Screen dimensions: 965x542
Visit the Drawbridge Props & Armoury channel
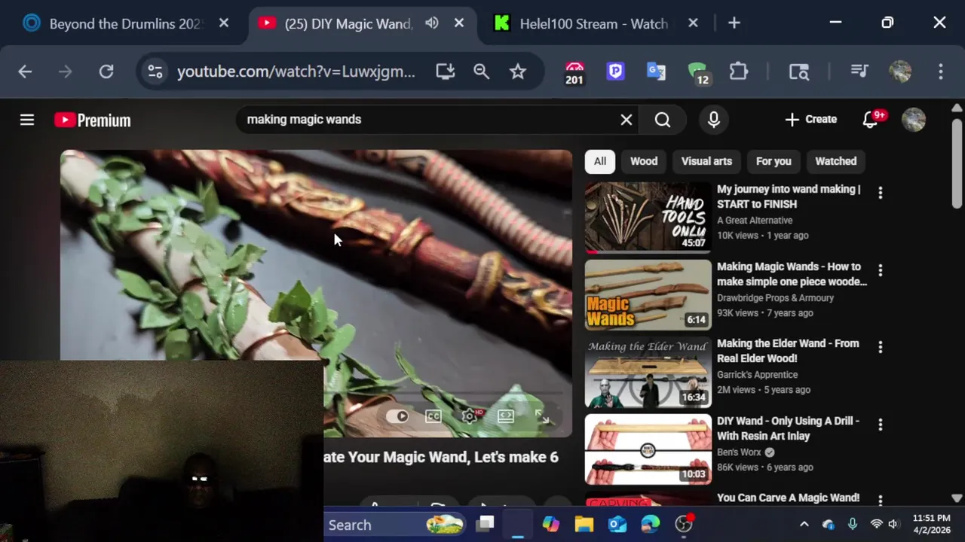coord(775,298)
